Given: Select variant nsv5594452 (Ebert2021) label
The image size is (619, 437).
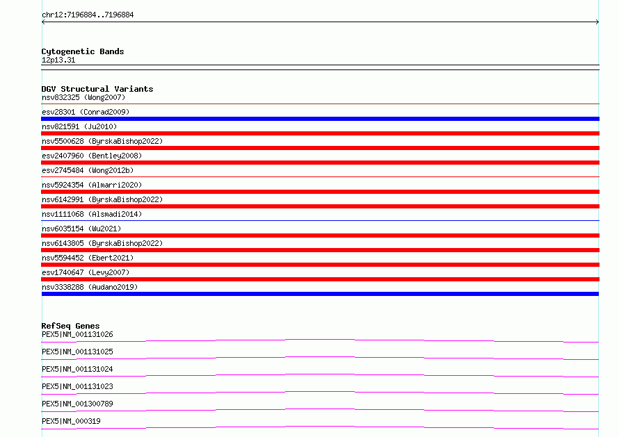Looking at the screenshot, I should coord(88,258).
